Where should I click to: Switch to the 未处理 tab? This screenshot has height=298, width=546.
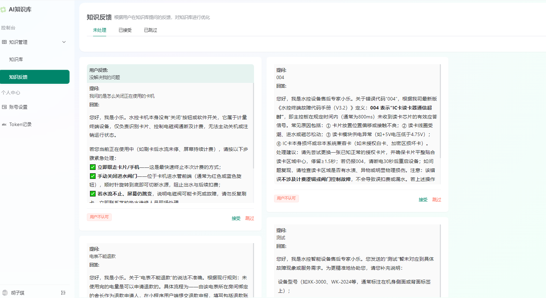(100, 30)
